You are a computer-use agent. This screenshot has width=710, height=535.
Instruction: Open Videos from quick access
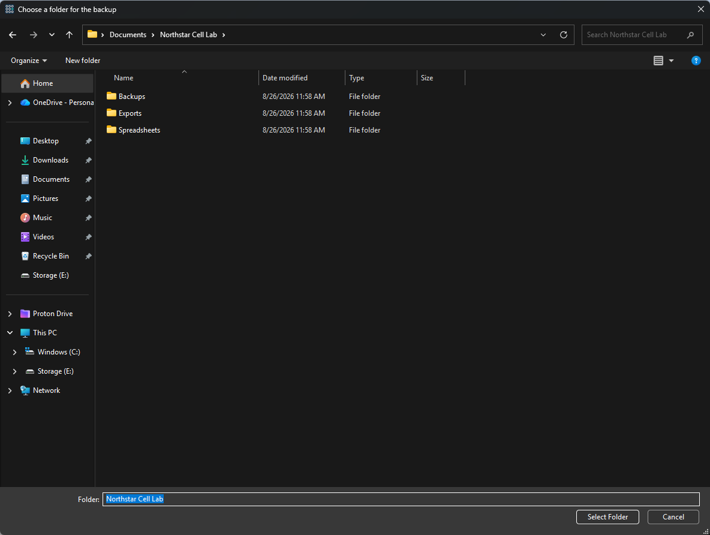(38, 237)
